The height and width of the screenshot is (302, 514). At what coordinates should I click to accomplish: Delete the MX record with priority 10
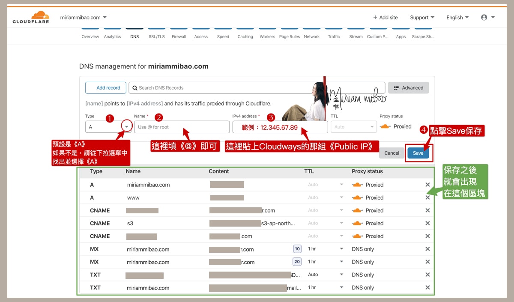(x=427, y=249)
